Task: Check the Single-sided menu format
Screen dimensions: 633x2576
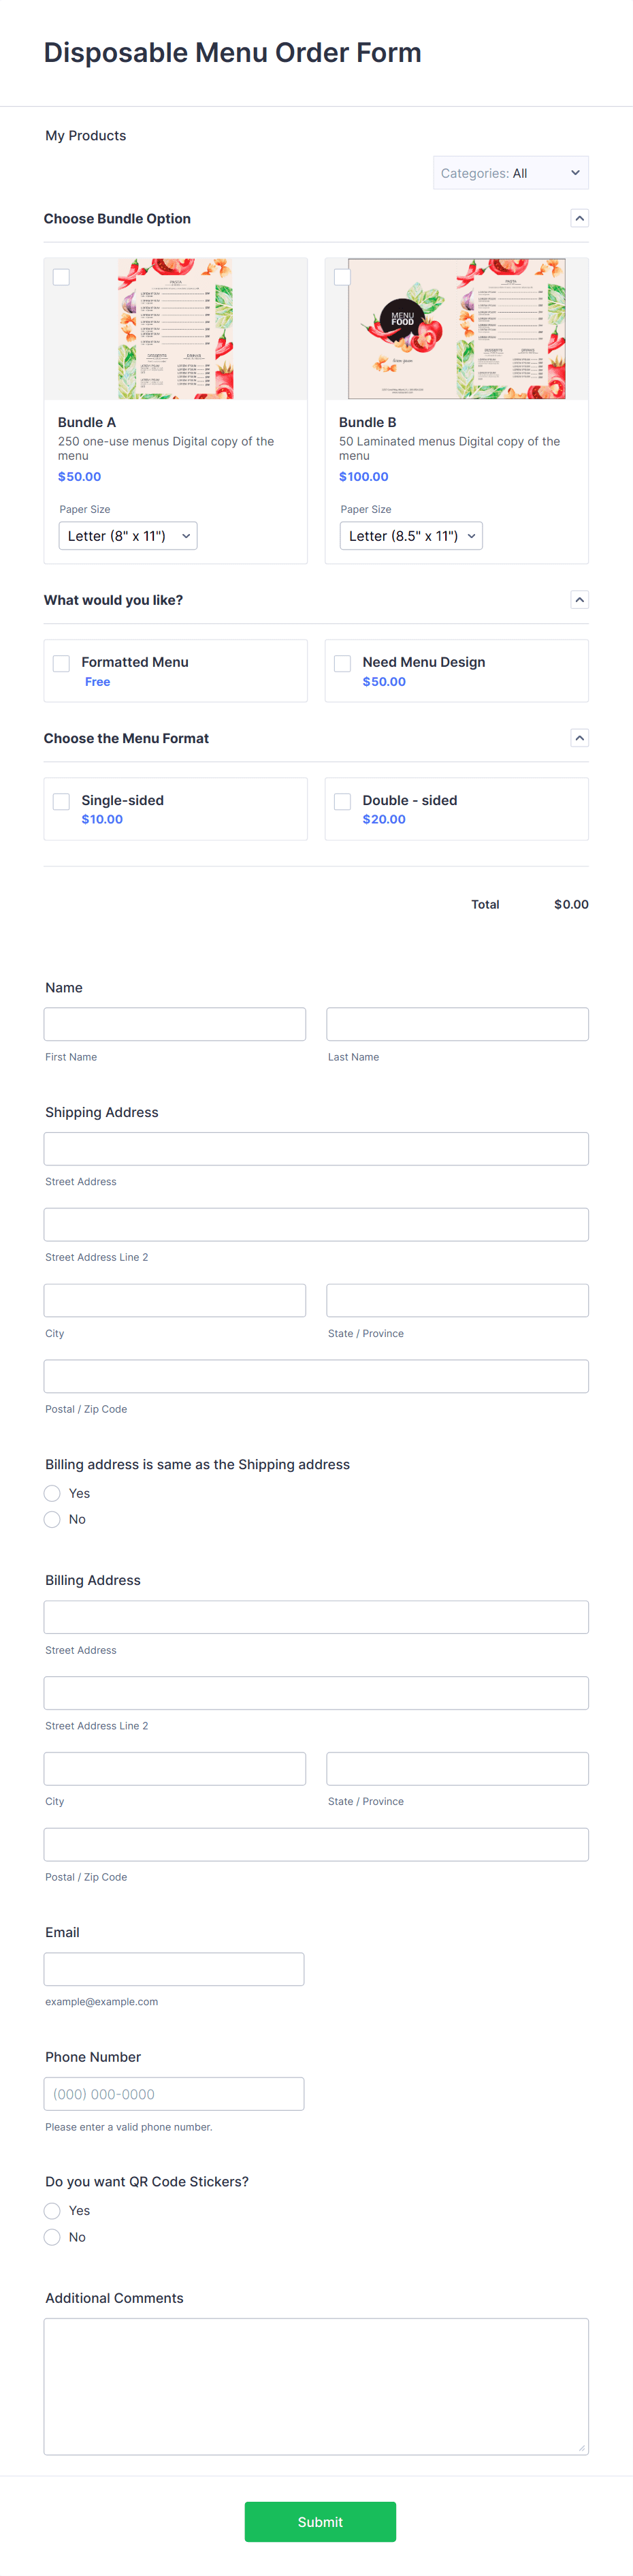Action: pos(61,801)
